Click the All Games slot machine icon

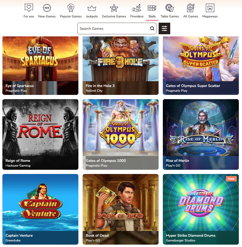click(x=191, y=8)
